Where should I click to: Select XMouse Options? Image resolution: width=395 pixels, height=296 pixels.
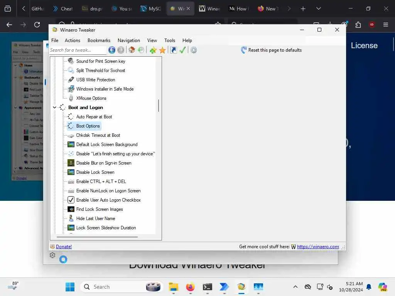(x=91, y=98)
